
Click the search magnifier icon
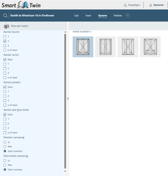click(5, 16)
